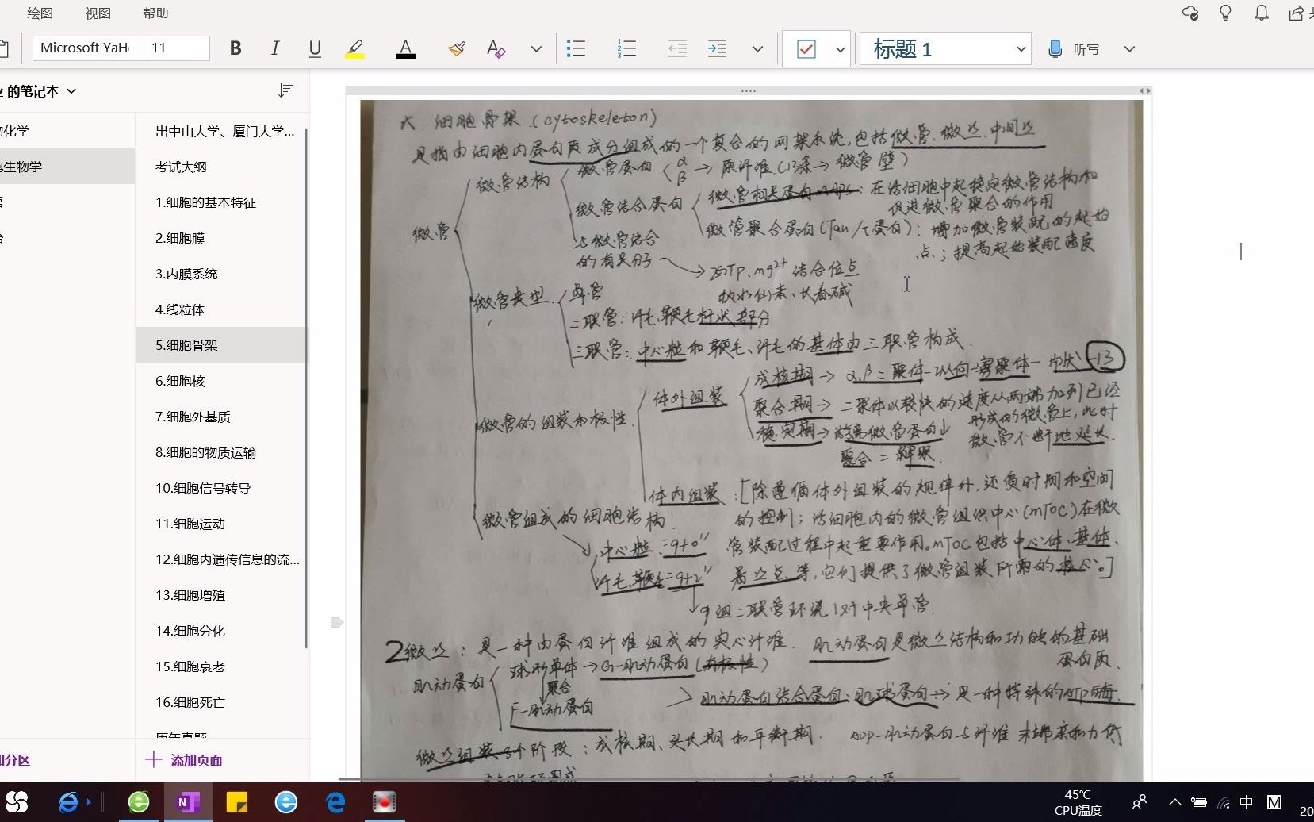The height and width of the screenshot is (822, 1314).
Task: Select the 化学 section
Action: pos(67,131)
